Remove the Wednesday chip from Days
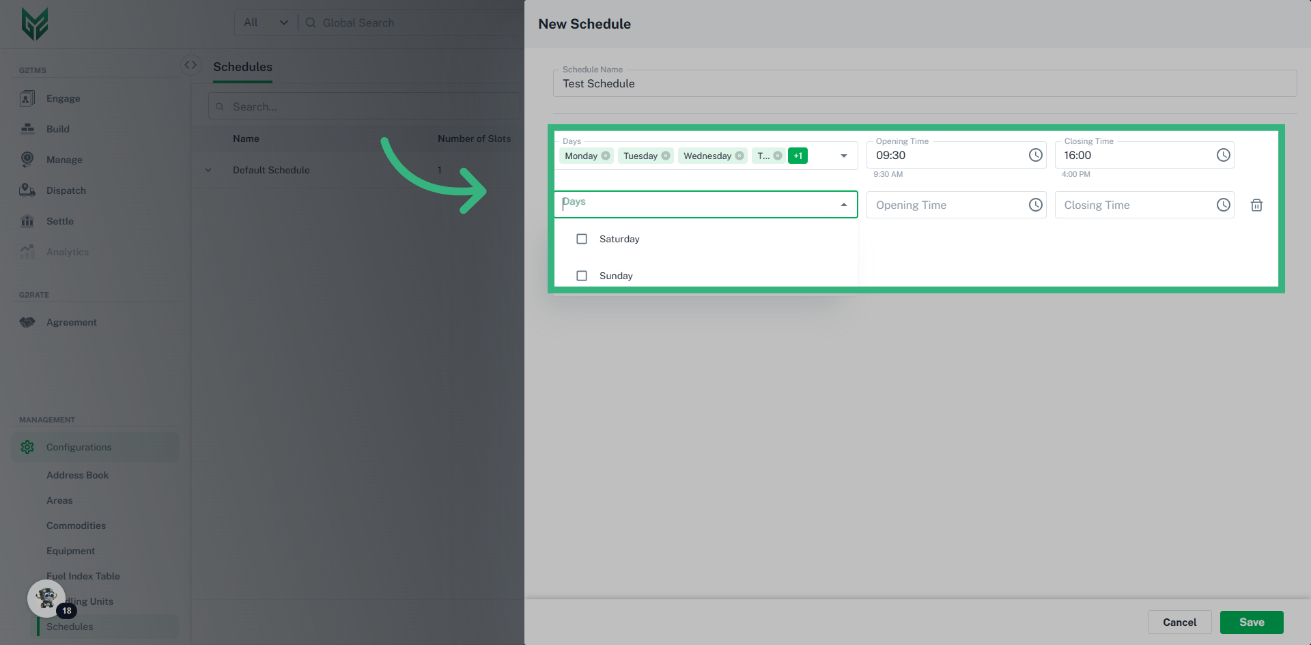 point(739,156)
